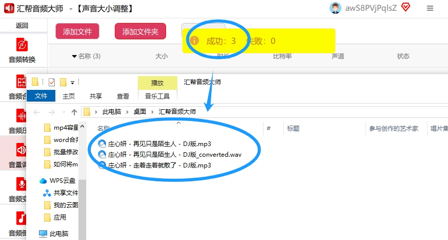Screen dimensions: 448x240
Task: Select the 共享文件 shared files tree item
Action: tap(60, 193)
